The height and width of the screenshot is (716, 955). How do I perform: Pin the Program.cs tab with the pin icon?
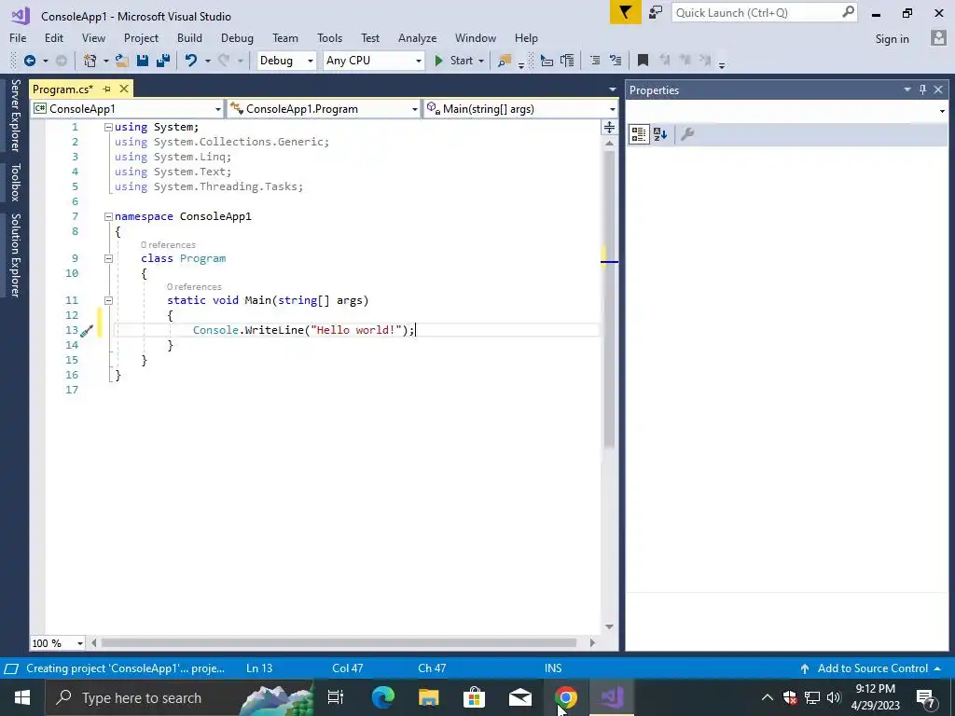pyautogui.click(x=106, y=89)
